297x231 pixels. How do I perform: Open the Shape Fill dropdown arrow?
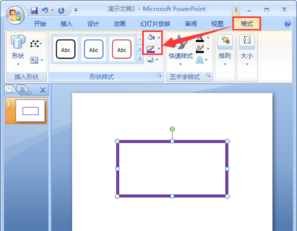[x=159, y=37]
